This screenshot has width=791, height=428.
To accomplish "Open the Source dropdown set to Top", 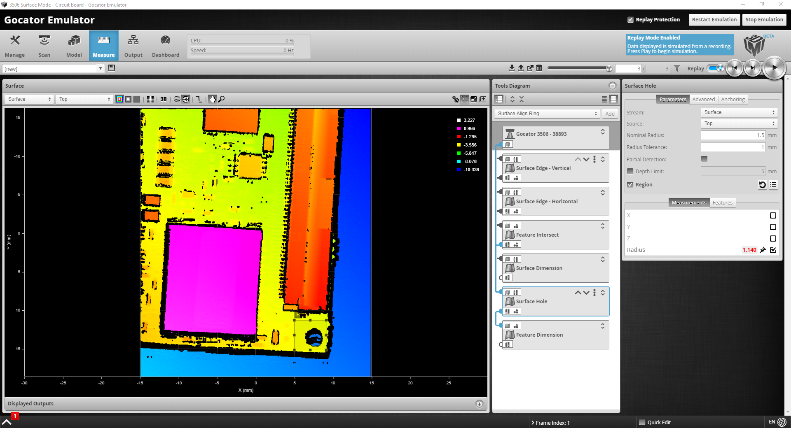I will 739,123.
